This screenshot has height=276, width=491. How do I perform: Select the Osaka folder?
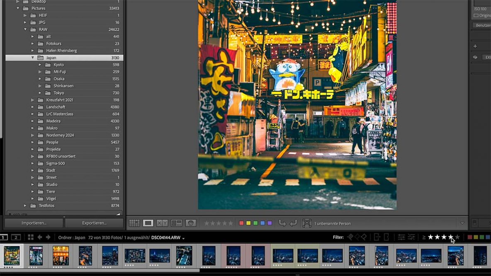coord(59,79)
